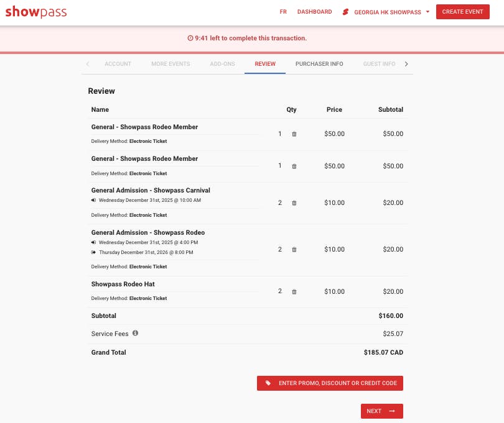Open the Add-ons tab

pos(222,64)
